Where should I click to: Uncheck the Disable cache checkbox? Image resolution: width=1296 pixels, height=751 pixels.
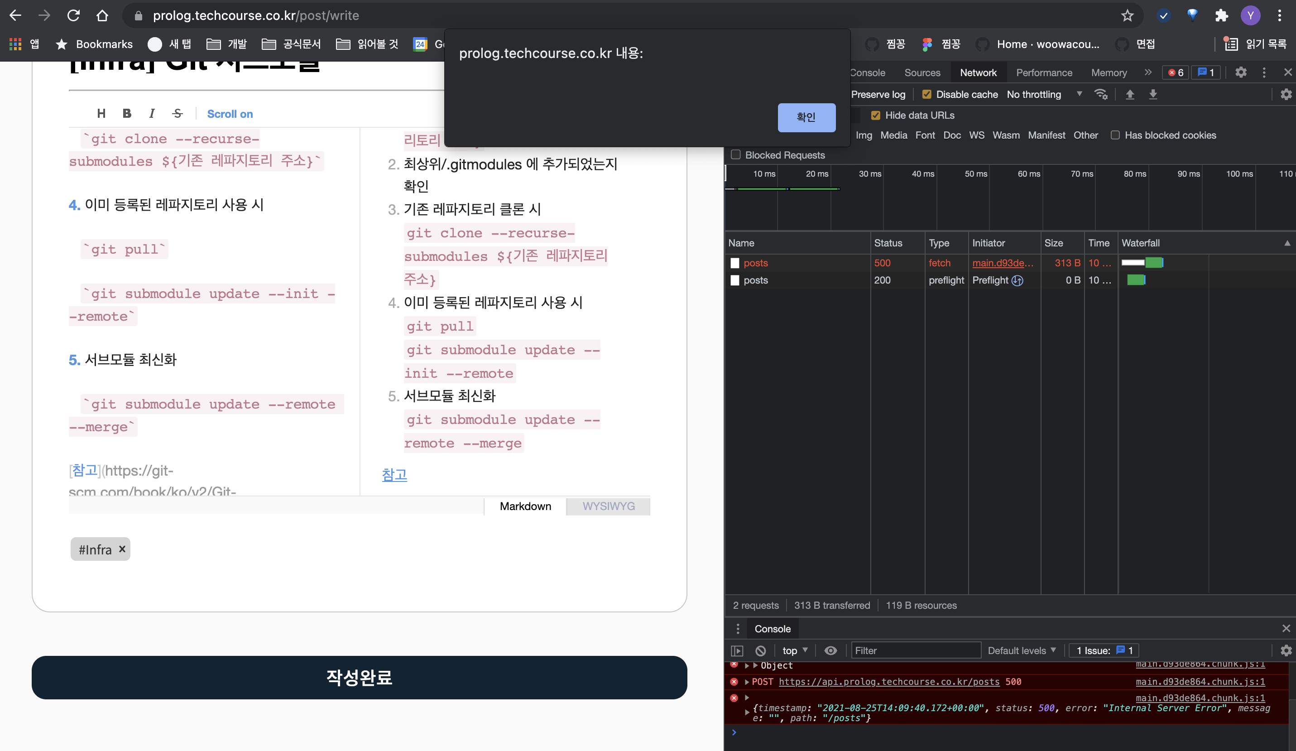click(x=927, y=94)
